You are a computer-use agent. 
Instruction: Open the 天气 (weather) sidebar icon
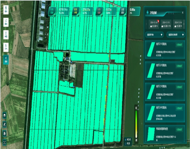pyautogui.click(x=6, y=46)
